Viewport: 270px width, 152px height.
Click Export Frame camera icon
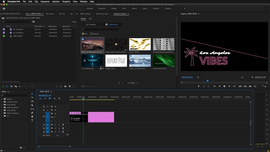coord(250,86)
